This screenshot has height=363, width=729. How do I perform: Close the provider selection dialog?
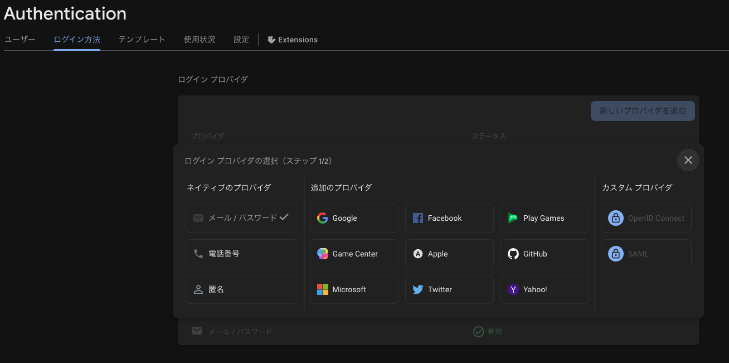(x=688, y=160)
